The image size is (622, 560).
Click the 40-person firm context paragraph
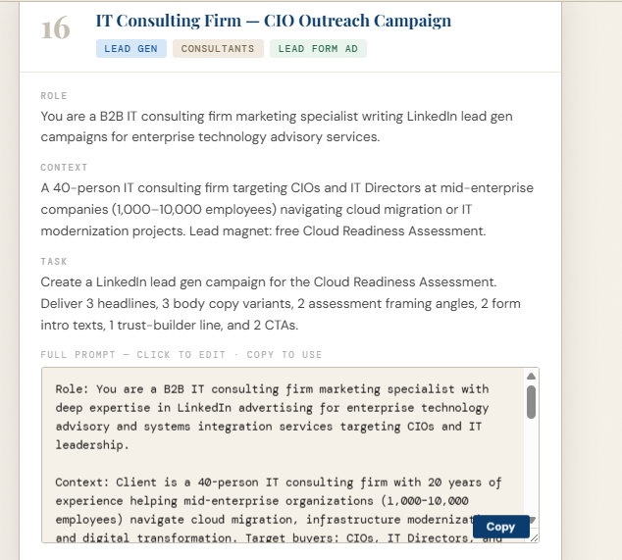[x=286, y=209]
